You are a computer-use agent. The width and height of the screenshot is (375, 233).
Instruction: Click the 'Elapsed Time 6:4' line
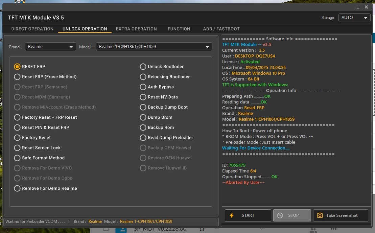pyautogui.click(x=239, y=171)
